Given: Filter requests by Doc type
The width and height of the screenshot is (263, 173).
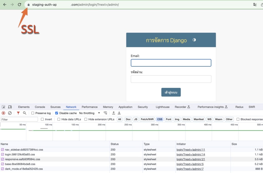Looking at the screenshot, I should pyautogui.click(x=128, y=119).
